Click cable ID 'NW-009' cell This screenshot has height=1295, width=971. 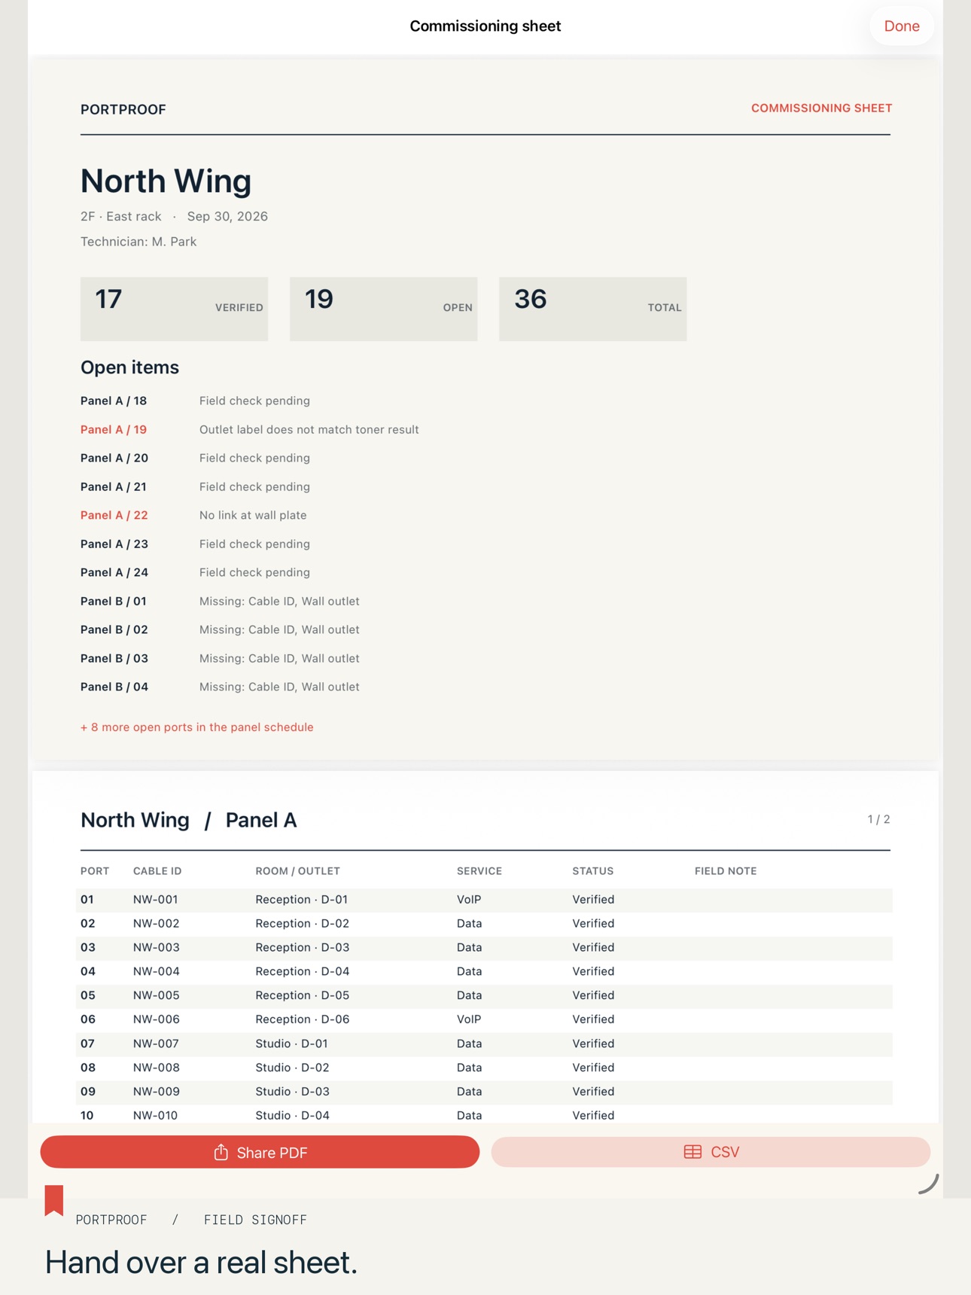[x=156, y=1092]
